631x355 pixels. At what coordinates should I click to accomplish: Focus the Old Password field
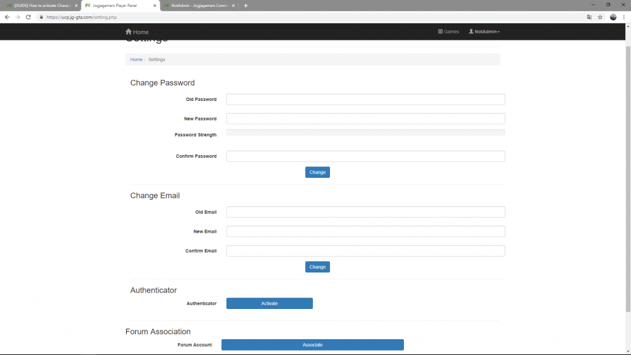tap(365, 99)
